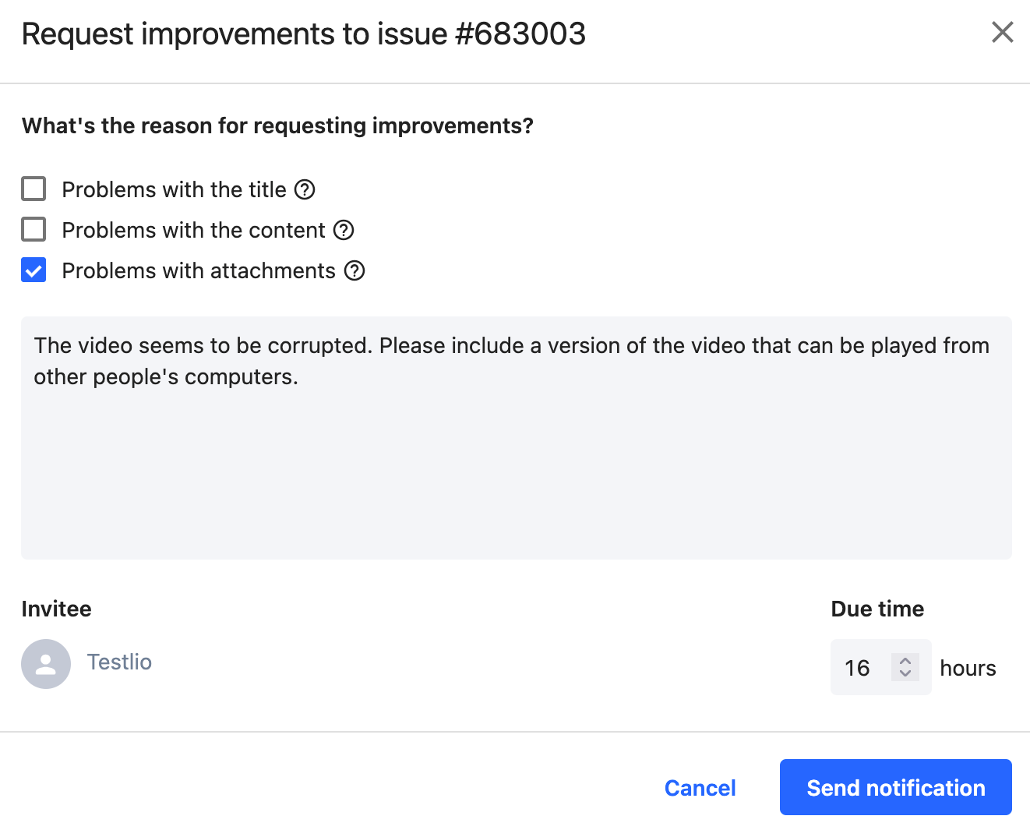Increase due time using the up stepper arrow

click(x=905, y=660)
